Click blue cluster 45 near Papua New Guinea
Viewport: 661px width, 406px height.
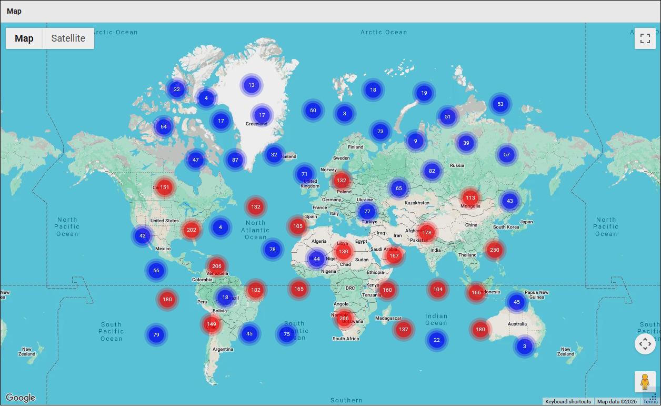(517, 302)
